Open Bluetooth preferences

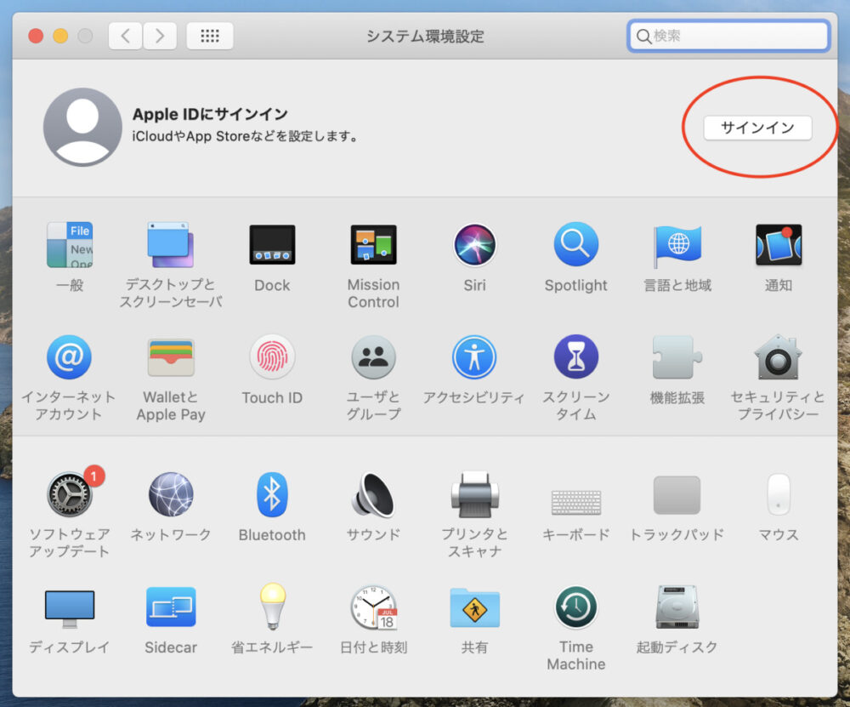[x=272, y=494]
